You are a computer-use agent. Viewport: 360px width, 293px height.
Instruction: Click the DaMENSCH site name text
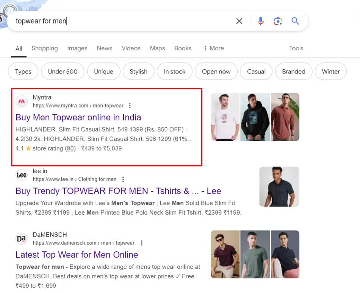click(50, 235)
